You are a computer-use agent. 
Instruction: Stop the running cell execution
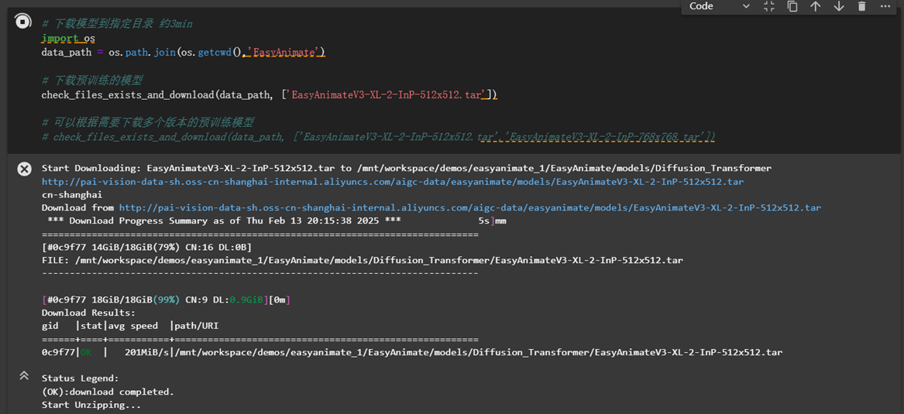pos(22,22)
